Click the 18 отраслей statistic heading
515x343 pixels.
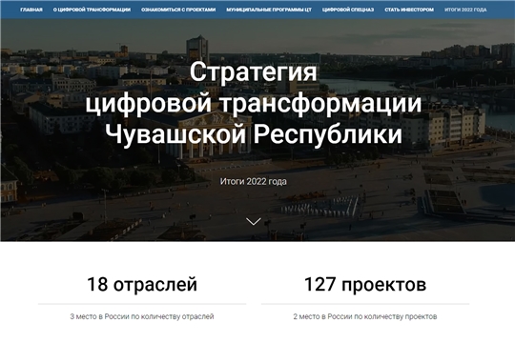[x=142, y=284]
